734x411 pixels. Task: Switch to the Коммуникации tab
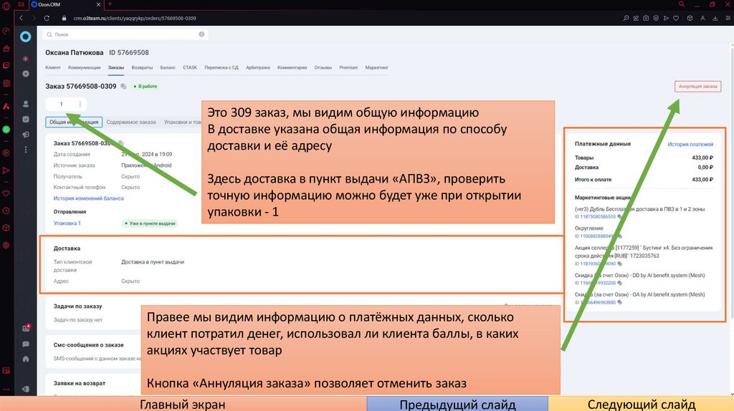(x=85, y=67)
